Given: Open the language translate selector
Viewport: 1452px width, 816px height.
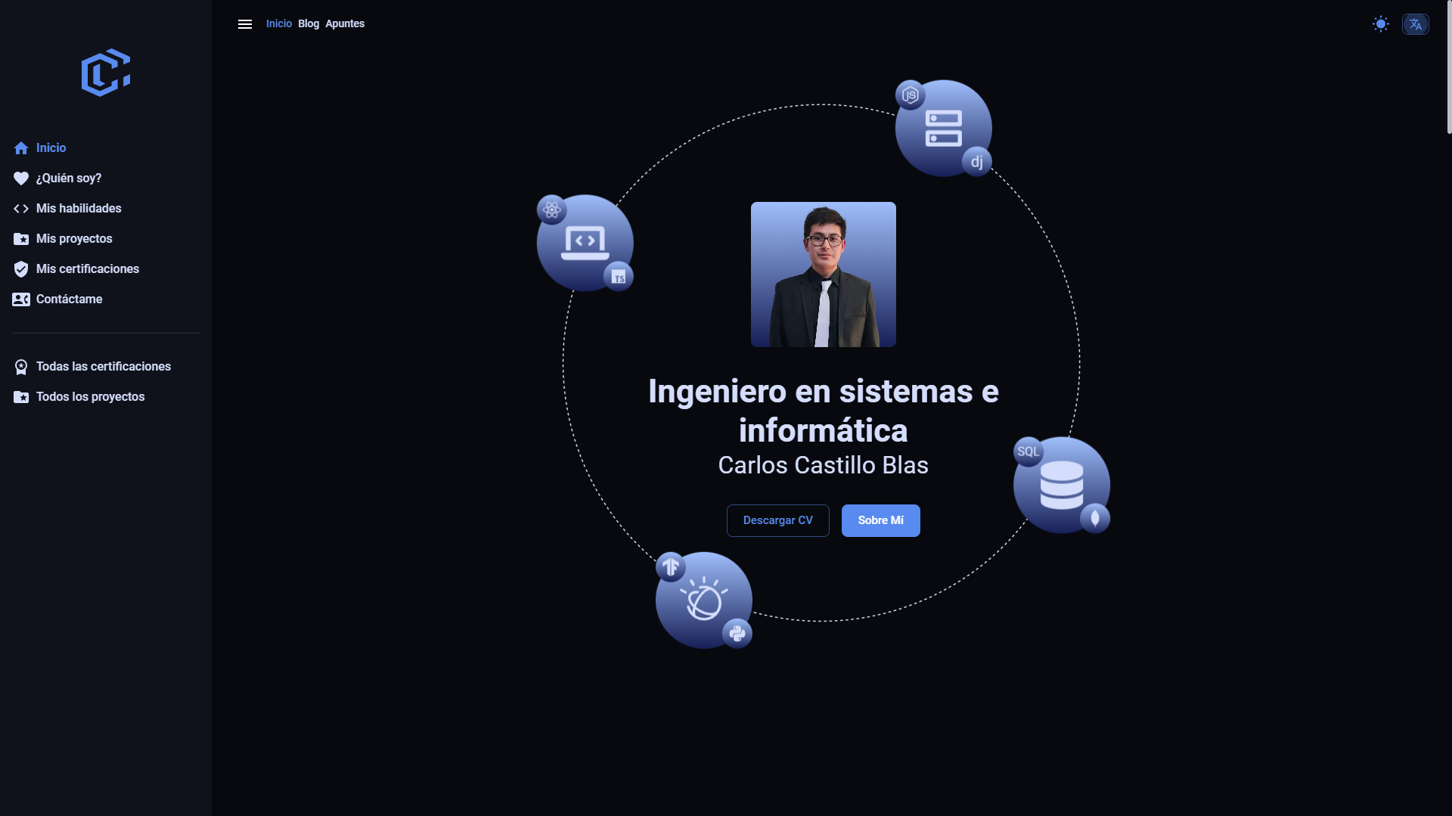Looking at the screenshot, I should pos(1416,24).
